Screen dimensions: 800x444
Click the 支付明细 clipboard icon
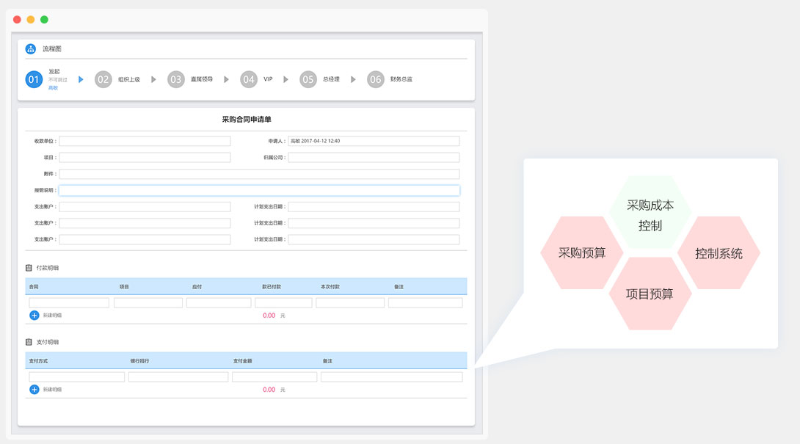coord(29,342)
